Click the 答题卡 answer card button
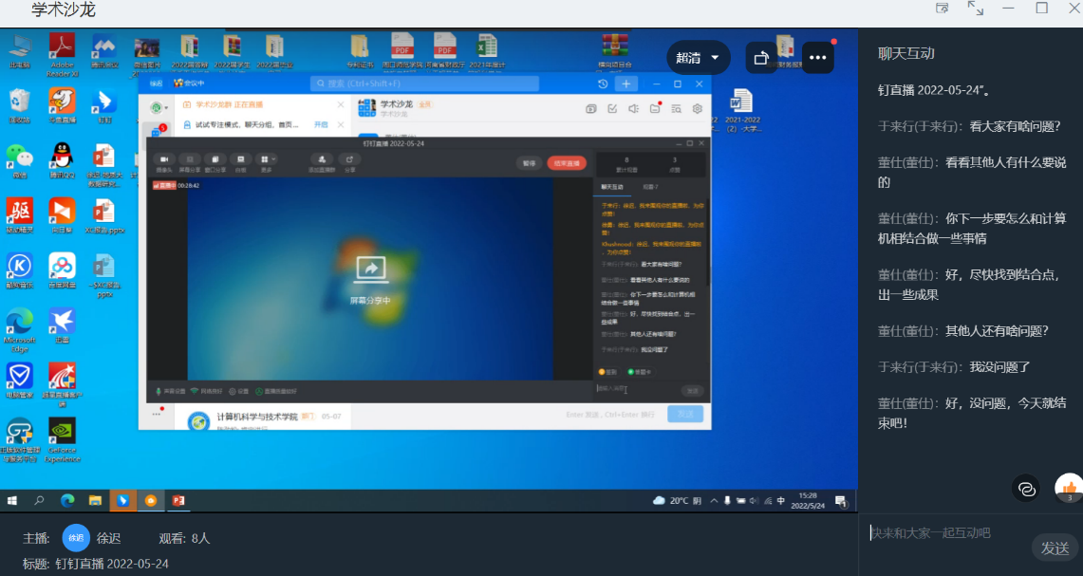1083x576 pixels. click(x=640, y=372)
